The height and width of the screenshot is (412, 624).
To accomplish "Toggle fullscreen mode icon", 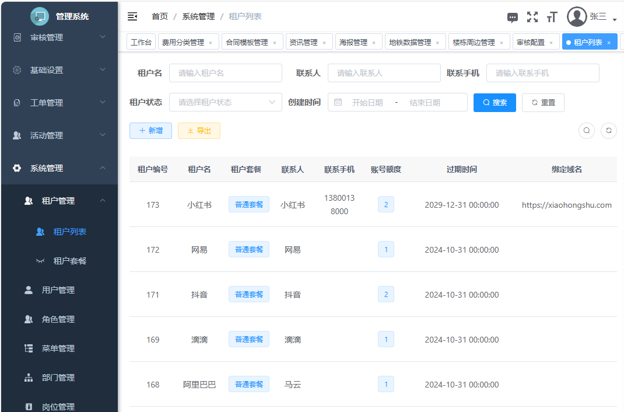I will pyautogui.click(x=532, y=17).
